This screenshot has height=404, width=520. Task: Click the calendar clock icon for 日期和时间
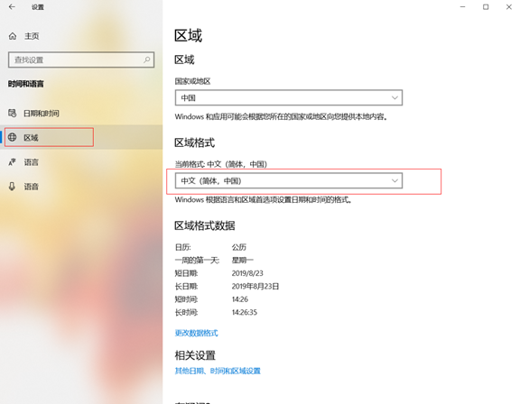tap(13, 114)
